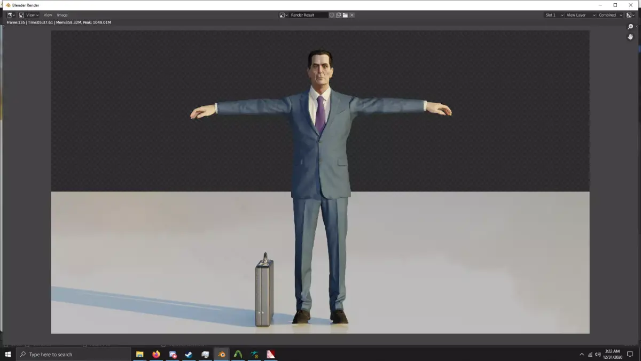Click the Render Result name field
This screenshot has width=641, height=361.
[309, 15]
